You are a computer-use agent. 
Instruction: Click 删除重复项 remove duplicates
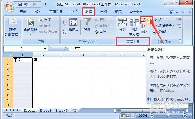(134, 27)
